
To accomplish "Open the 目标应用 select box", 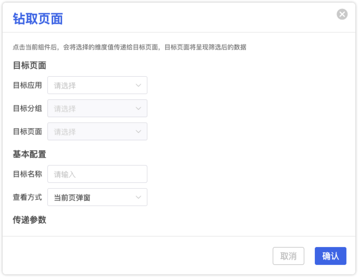I will tap(97, 85).
